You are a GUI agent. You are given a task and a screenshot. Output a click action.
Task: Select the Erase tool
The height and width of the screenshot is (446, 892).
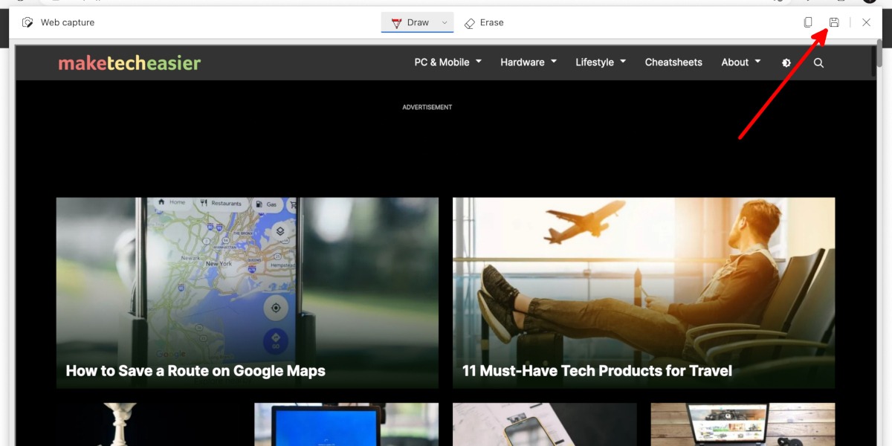(x=484, y=22)
